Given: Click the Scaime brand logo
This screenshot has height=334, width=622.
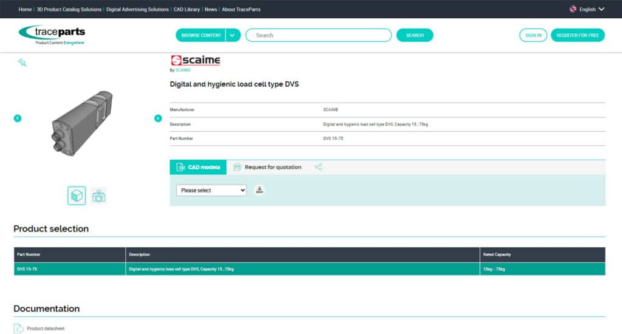Looking at the screenshot, I should [196, 60].
